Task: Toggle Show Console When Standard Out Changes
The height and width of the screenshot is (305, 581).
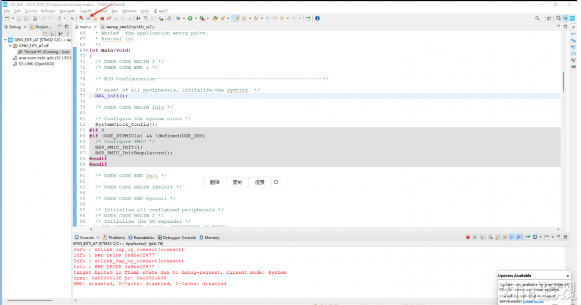Action: 512,237
